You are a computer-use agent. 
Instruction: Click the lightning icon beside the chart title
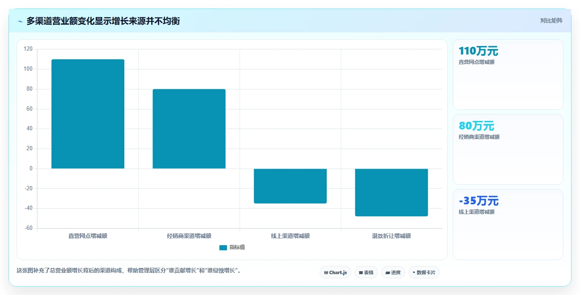(20, 21)
